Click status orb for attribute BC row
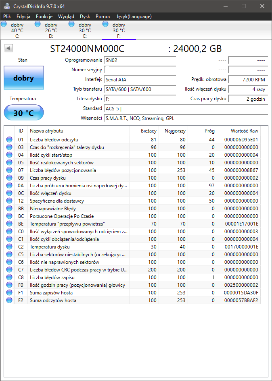 (x=9, y=216)
